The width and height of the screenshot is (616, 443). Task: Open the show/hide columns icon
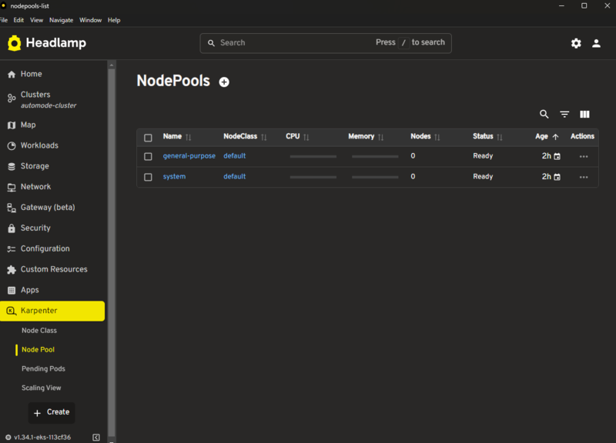click(584, 114)
